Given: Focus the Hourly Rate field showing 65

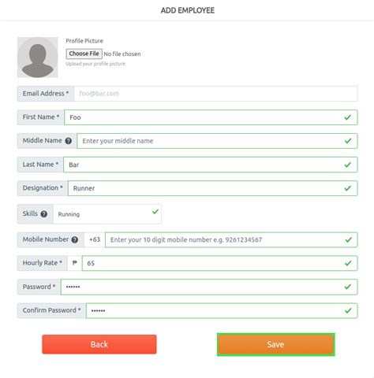Looking at the screenshot, I should tap(219, 263).
